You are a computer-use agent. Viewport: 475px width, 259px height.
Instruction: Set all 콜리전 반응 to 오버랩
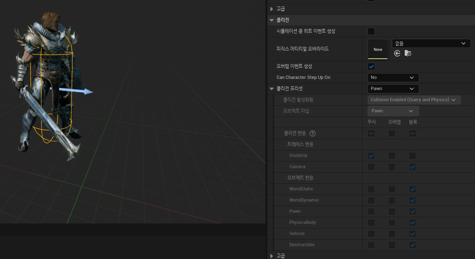[x=391, y=133]
